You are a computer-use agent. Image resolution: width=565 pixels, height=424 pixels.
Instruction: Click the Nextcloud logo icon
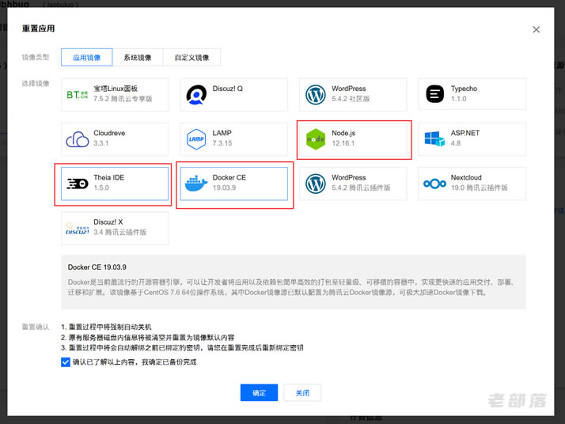(x=434, y=184)
